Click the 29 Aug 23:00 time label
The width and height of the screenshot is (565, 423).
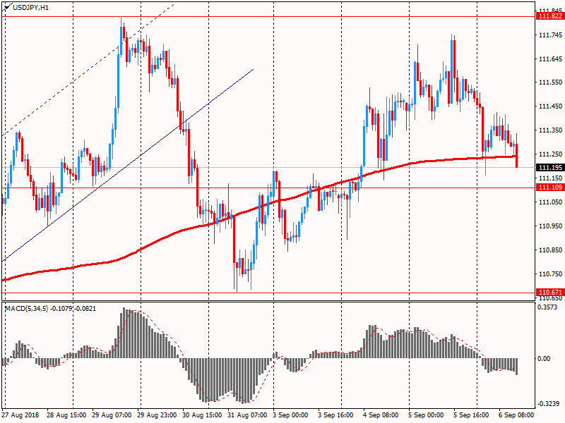coord(157,415)
